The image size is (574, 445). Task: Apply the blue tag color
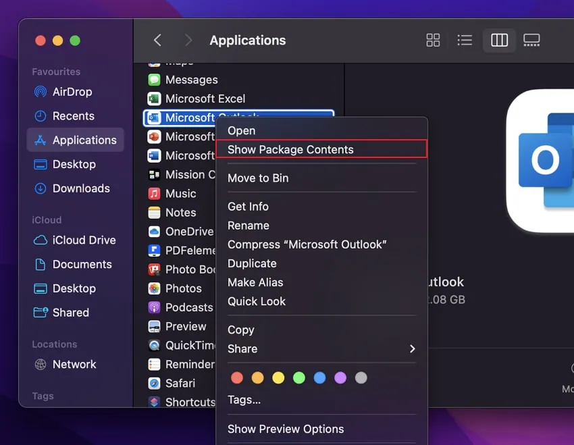319,377
